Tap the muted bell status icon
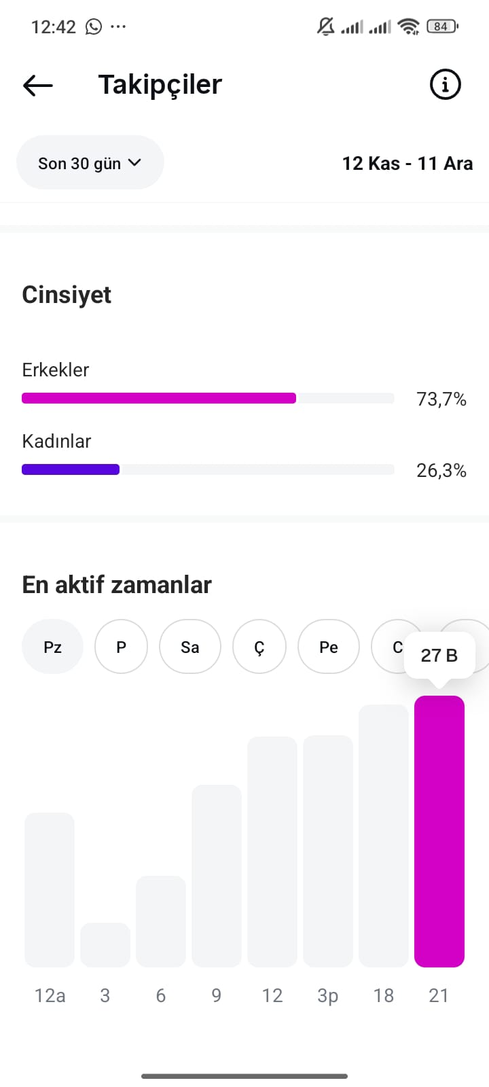Image resolution: width=489 pixels, height=1087 pixels. point(326,26)
